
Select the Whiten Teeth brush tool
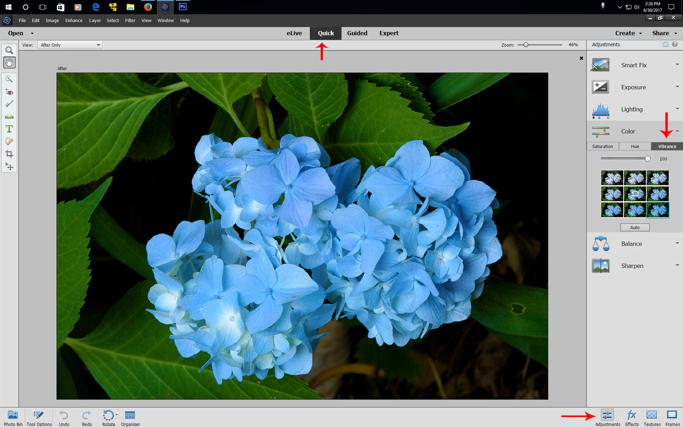click(x=9, y=104)
